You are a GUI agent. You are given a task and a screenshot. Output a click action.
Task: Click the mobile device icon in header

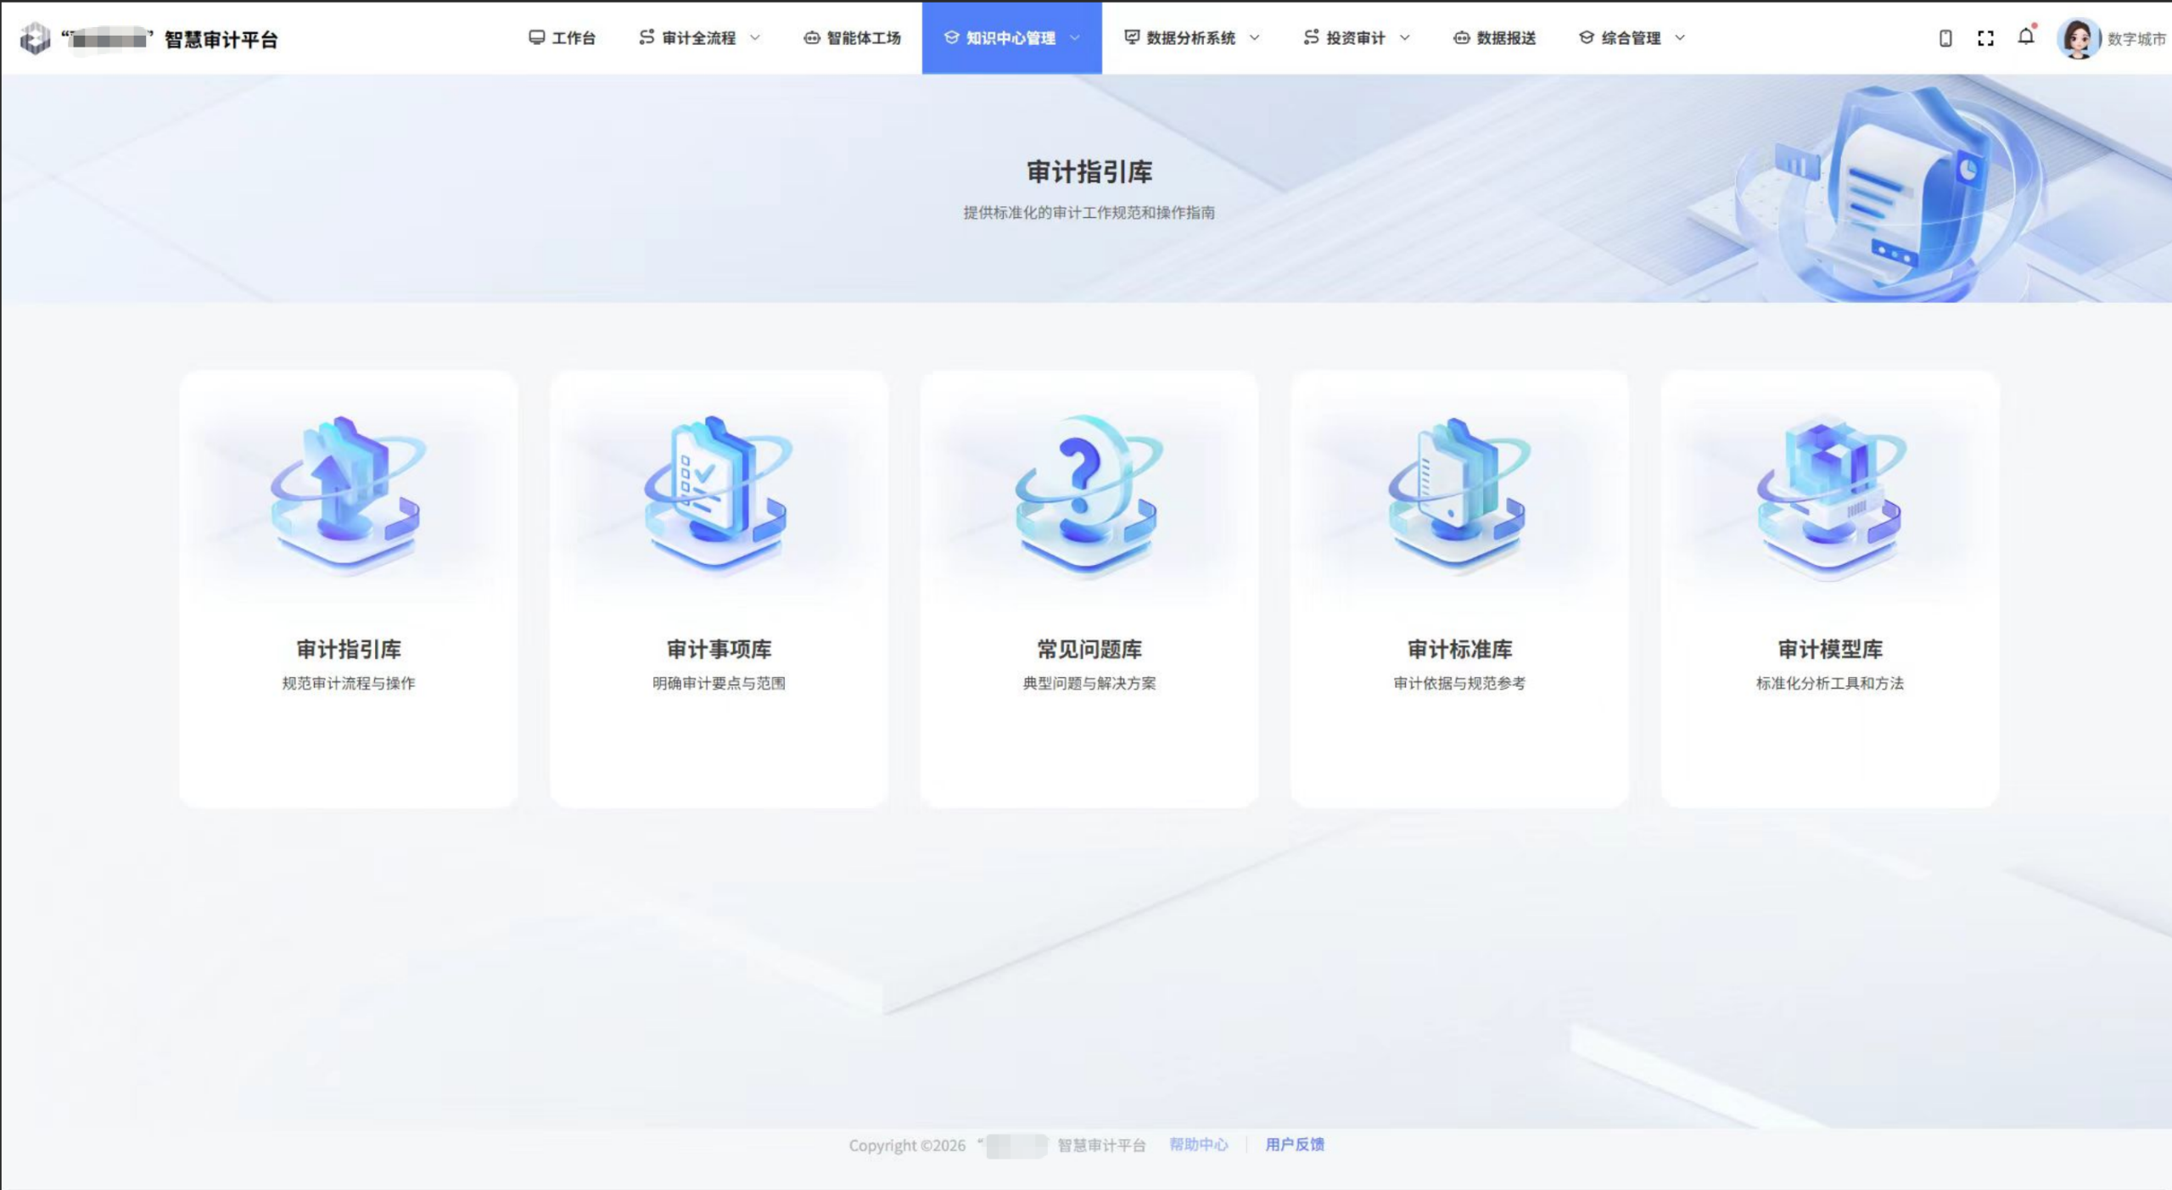tap(1945, 38)
